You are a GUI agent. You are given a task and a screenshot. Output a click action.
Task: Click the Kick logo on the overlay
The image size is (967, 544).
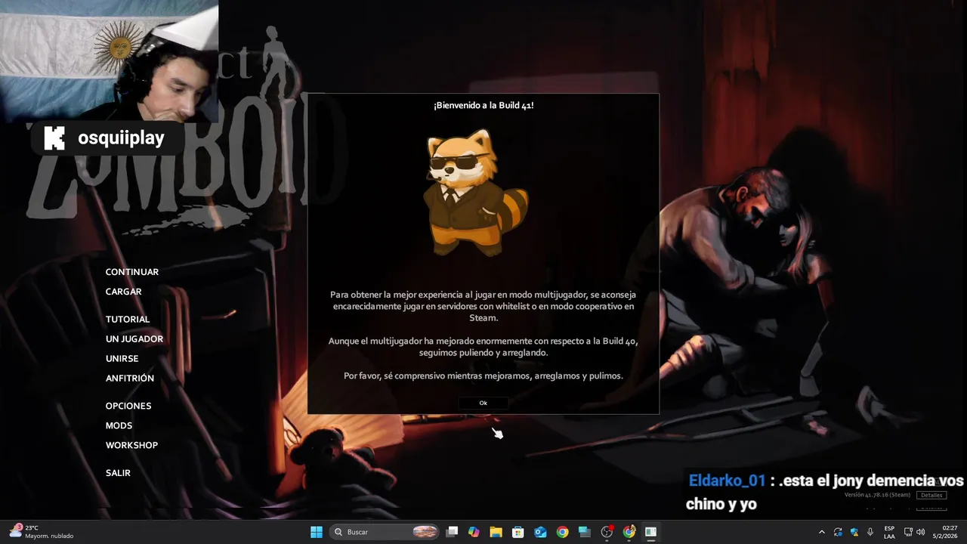(54, 138)
